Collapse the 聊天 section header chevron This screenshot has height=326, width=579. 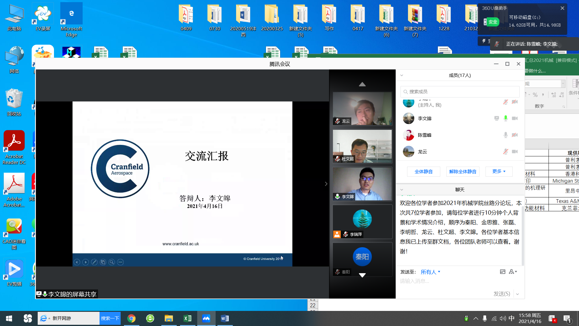[x=402, y=190]
